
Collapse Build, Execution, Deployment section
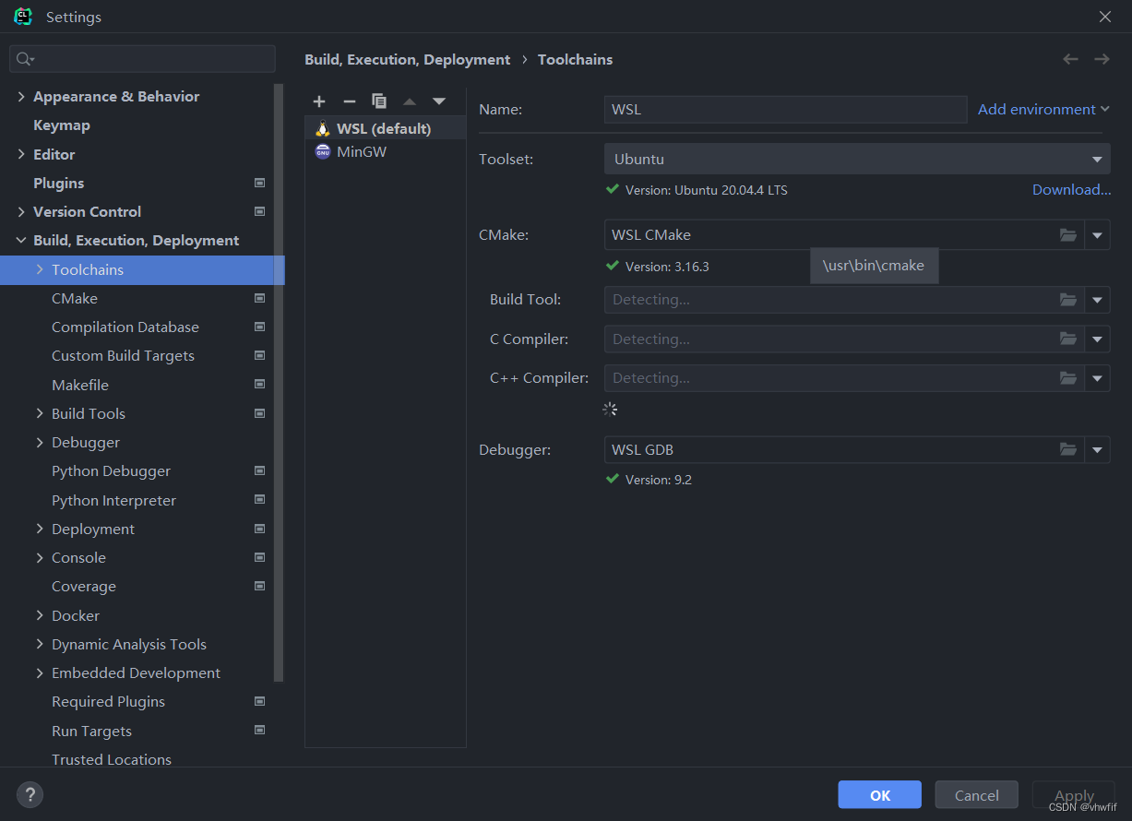[x=21, y=241]
